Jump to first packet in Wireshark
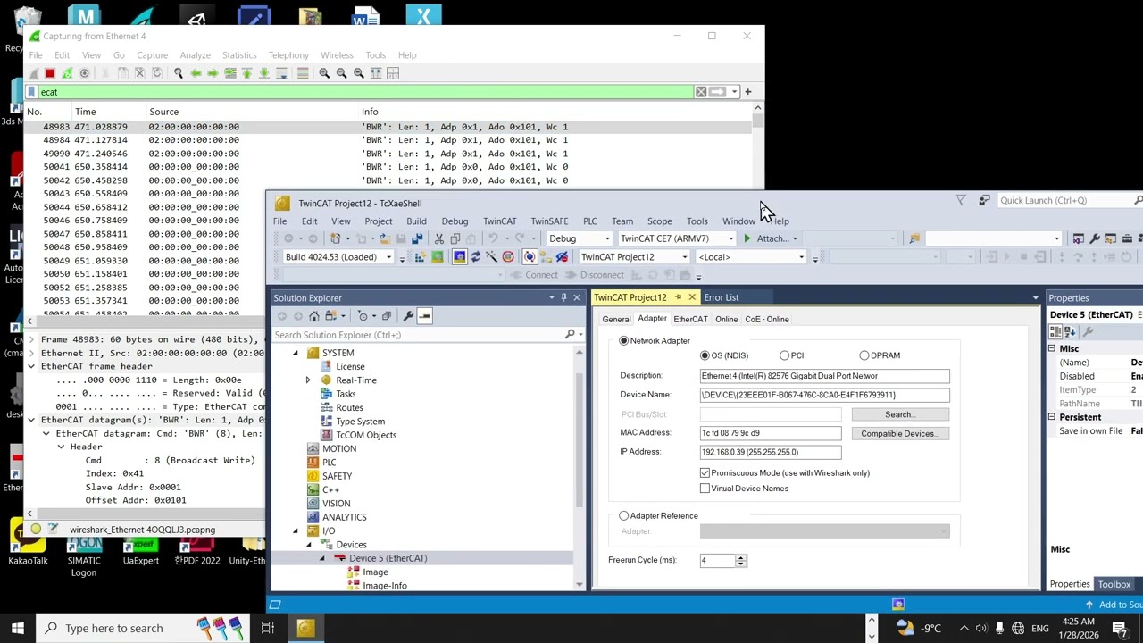 246,73
